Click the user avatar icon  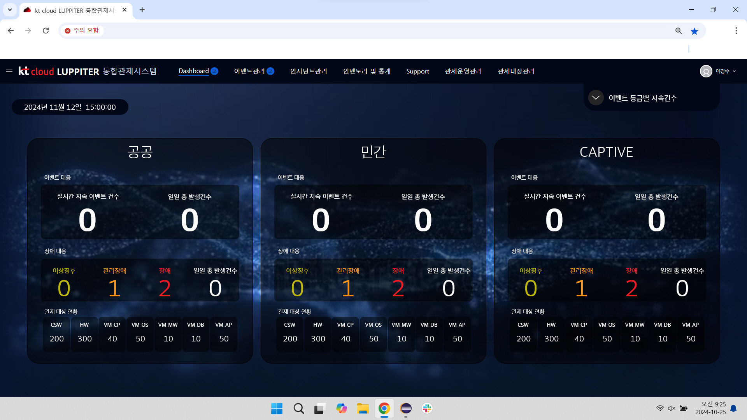pos(706,71)
